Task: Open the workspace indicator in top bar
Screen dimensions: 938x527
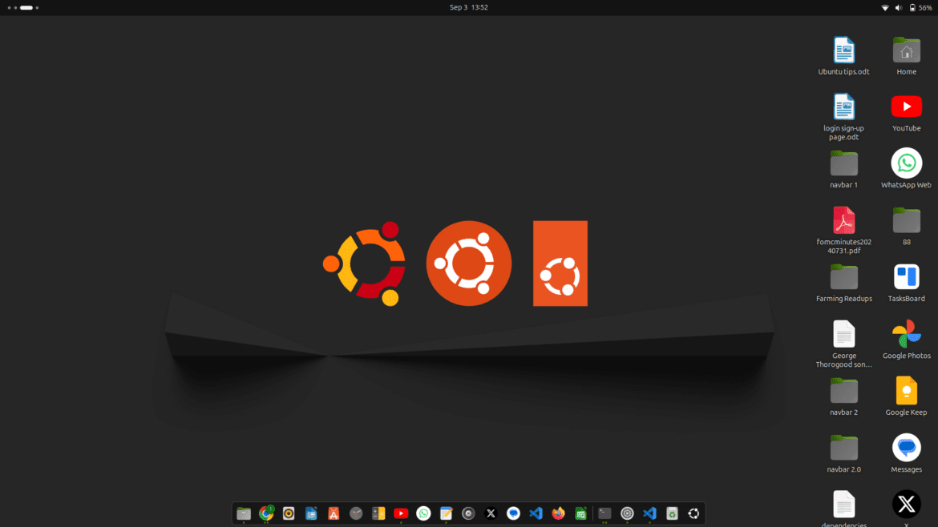Action: point(22,7)
